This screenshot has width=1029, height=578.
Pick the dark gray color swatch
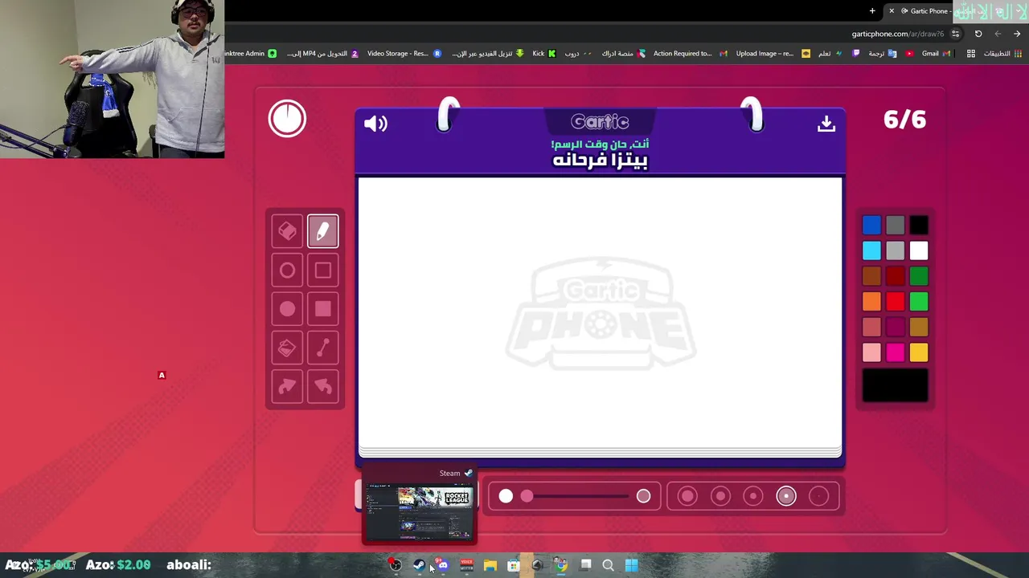(x=895, y=226)
